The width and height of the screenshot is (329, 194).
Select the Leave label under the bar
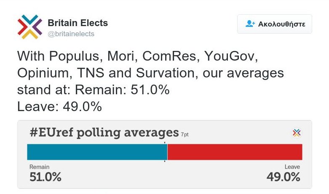click(x=292, y=167)
